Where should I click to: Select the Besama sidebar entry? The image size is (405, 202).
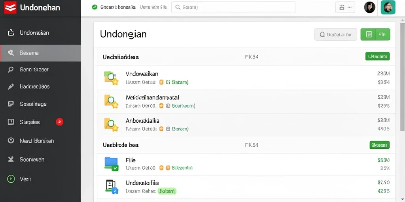[x=40, y=53]
